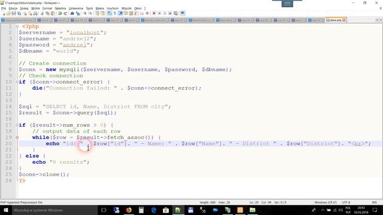The width and height of the screenshot is (383, 215).
Task: Click the Zoom Out toolbar icon
Action: click(90, 13)
